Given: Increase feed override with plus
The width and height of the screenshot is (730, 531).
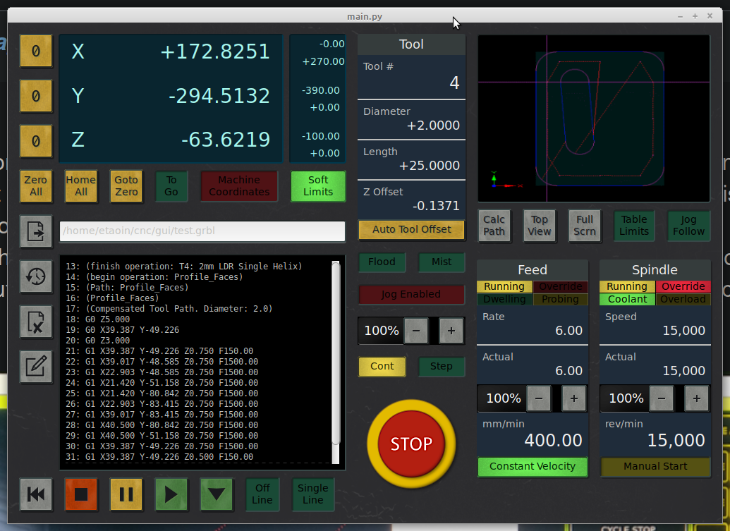Looking at the screenshot, I should tap(573, 398).
